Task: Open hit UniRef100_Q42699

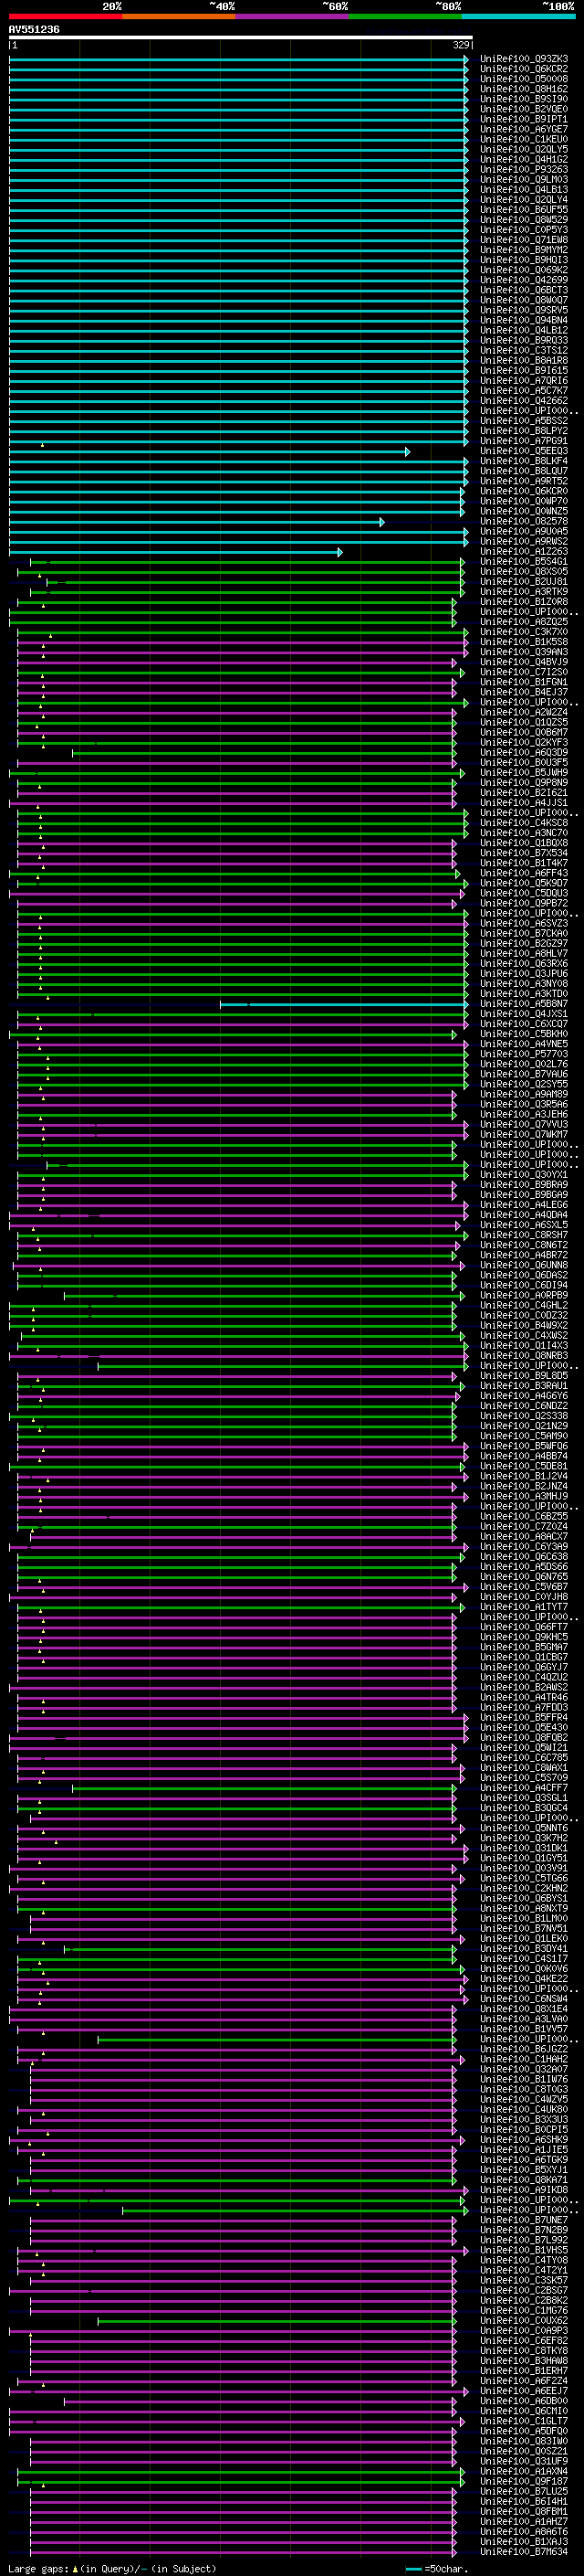Action: tap(524, 280)
